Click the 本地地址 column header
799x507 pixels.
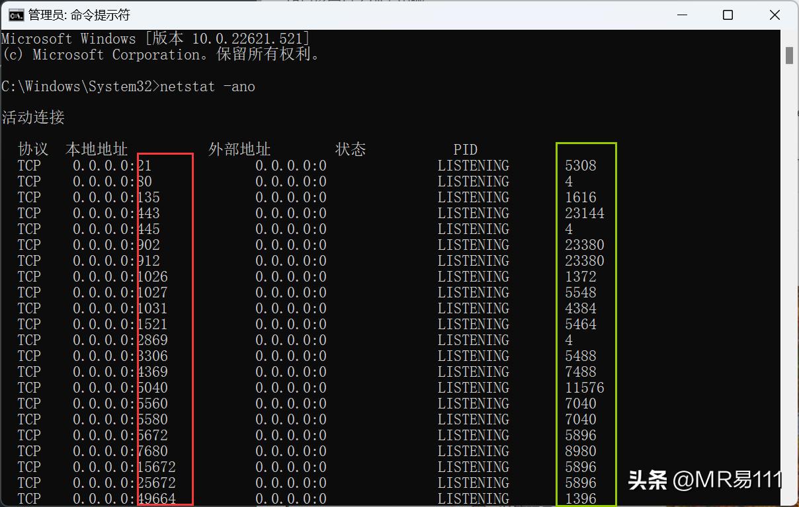[x=97, y=149]
